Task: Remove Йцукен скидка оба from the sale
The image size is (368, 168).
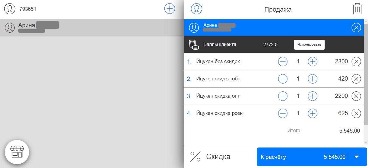Action: click(x=356, y=79)
